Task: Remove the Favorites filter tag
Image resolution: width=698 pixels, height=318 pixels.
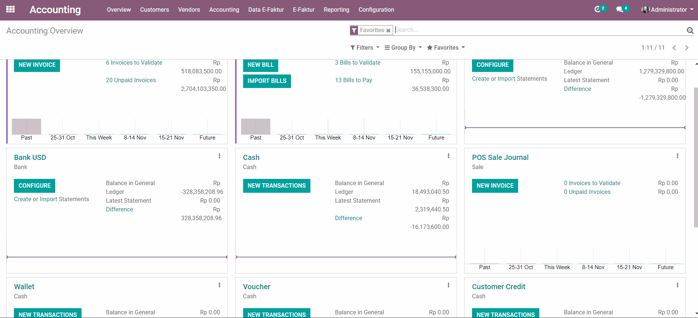Action: click(x=388, y=31)
